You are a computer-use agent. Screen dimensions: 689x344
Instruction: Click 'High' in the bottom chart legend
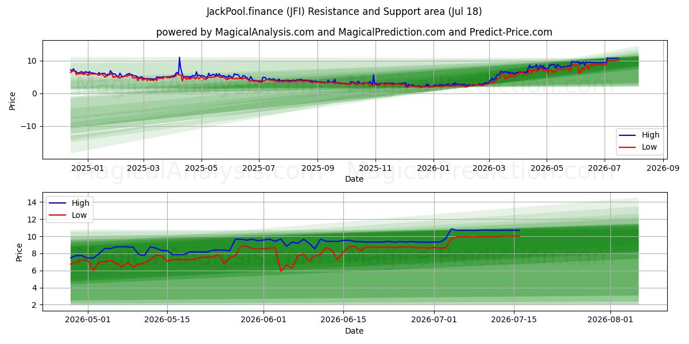(80, 203)
